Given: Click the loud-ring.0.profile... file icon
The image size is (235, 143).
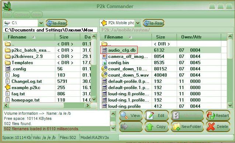Looking at the screenshot, I should (x=104, y=94).
